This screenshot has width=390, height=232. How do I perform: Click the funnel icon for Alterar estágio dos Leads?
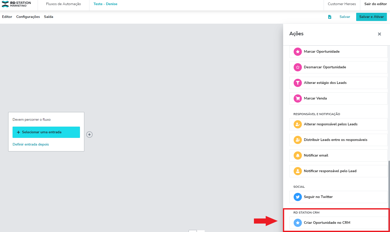coord(297,83)
